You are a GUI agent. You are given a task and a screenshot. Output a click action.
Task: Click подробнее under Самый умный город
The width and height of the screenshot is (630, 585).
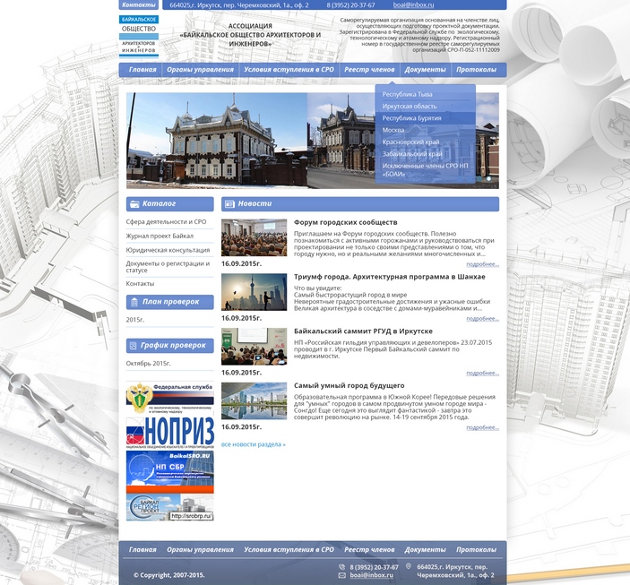click(x=482, y=427)
